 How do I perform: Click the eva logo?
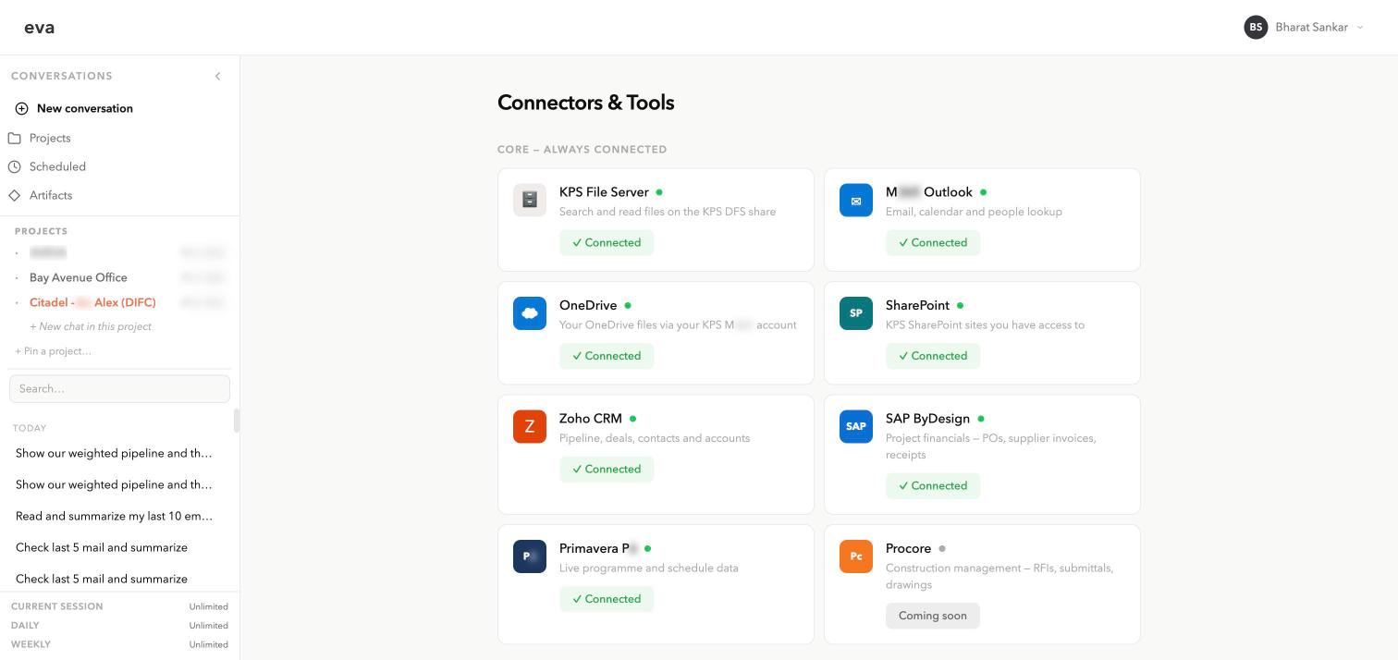click(x=39, y=28)
